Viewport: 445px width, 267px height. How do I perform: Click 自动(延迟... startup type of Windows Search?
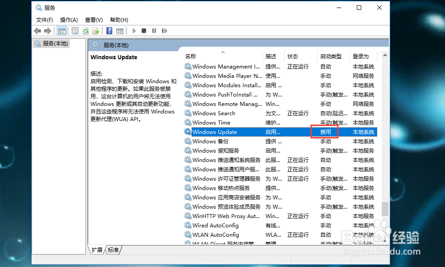point(334,113)
